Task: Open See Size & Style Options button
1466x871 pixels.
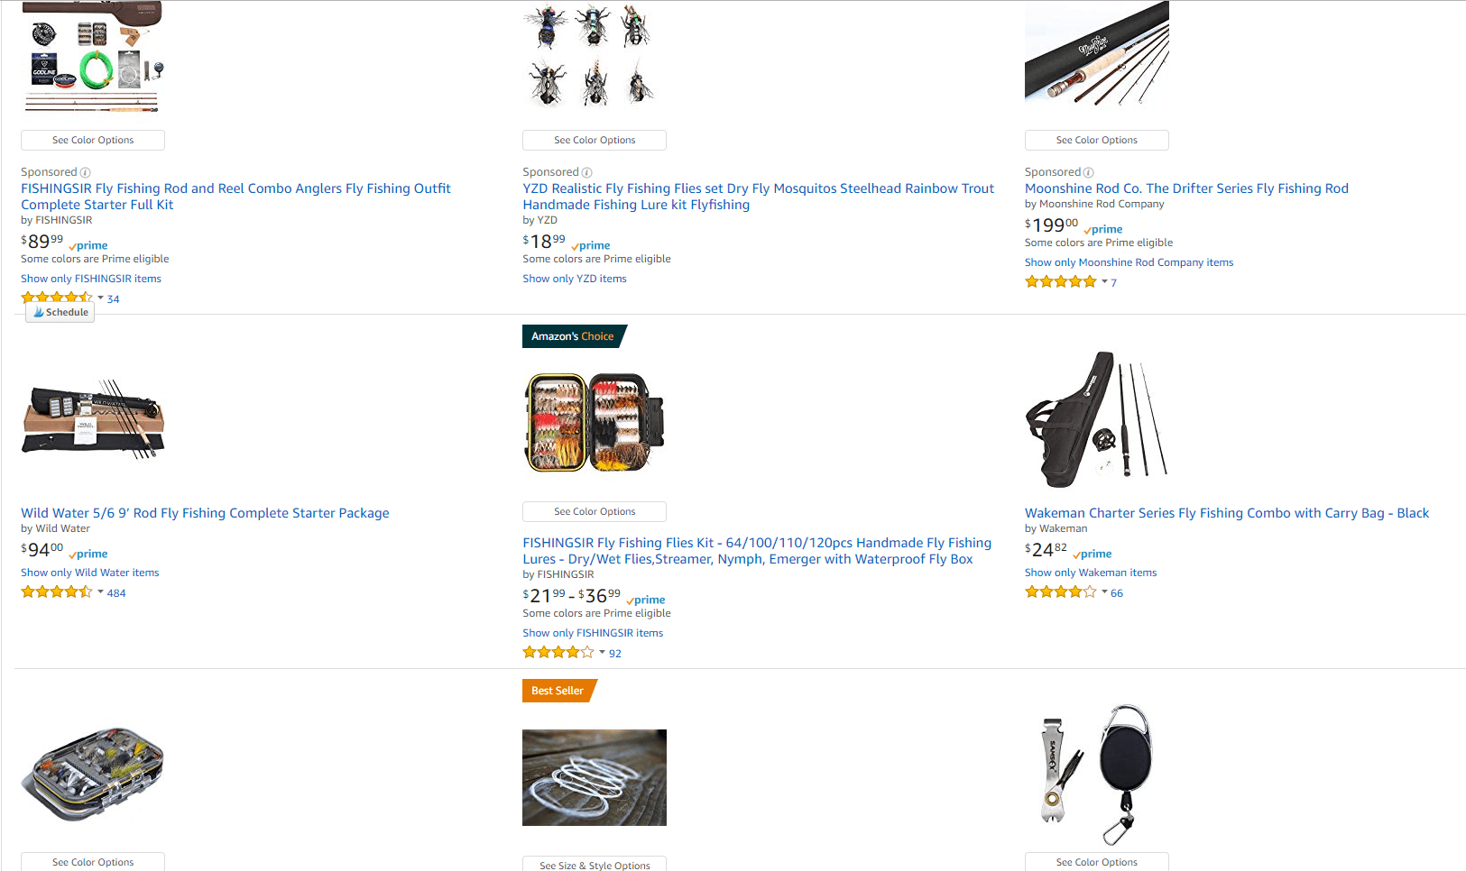Action: click(x=595, y=864)
